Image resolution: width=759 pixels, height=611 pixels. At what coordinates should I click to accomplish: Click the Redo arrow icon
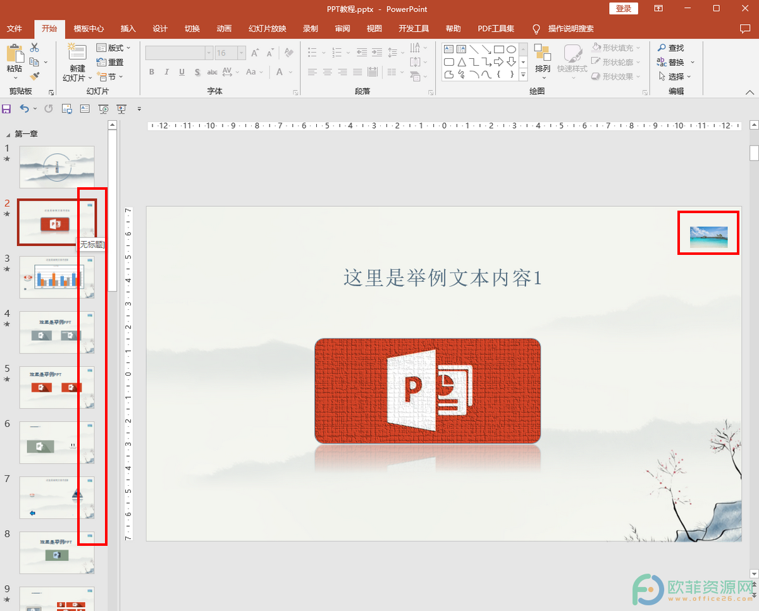49,109
